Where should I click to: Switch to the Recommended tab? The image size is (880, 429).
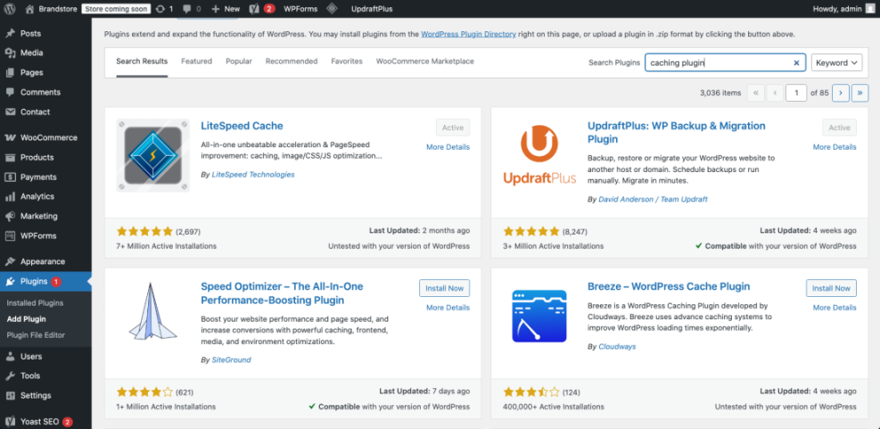292,62
